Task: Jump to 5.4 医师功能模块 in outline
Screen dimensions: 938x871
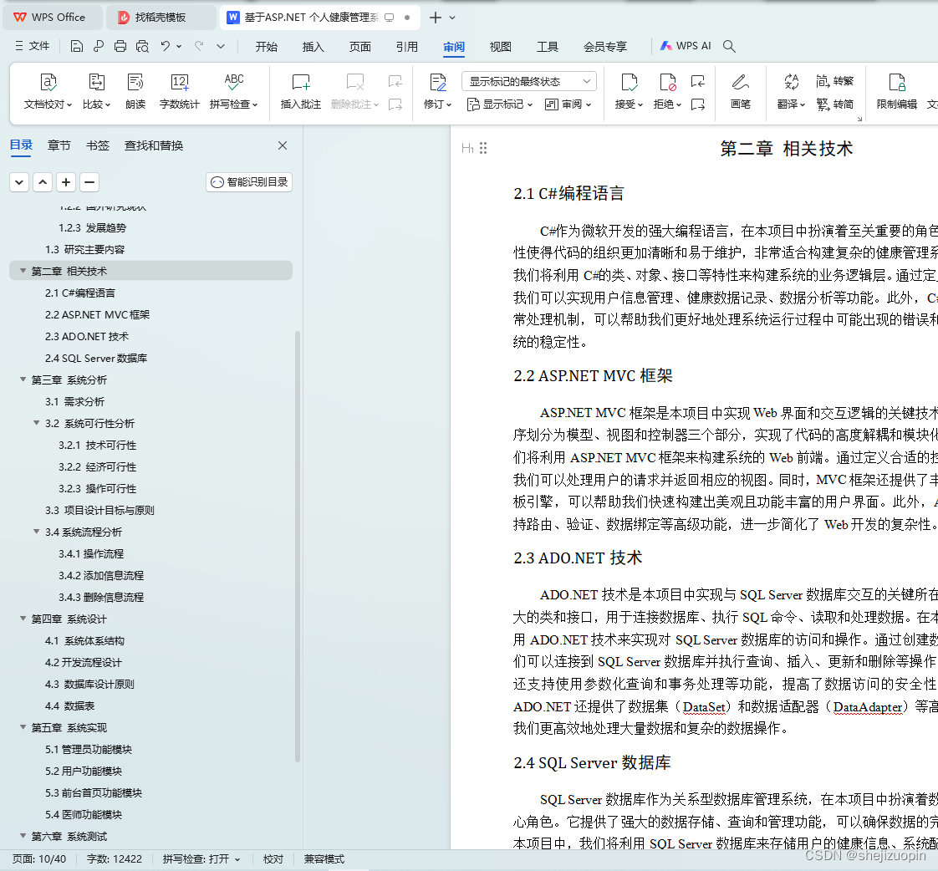Action: (84, 815)
